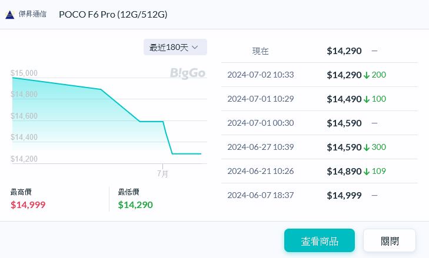429x258 pixels.
Task: Click the BigGo watermark logo
Action: [188, 73]
